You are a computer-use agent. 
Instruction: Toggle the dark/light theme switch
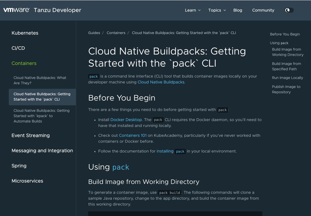point(289,10)
